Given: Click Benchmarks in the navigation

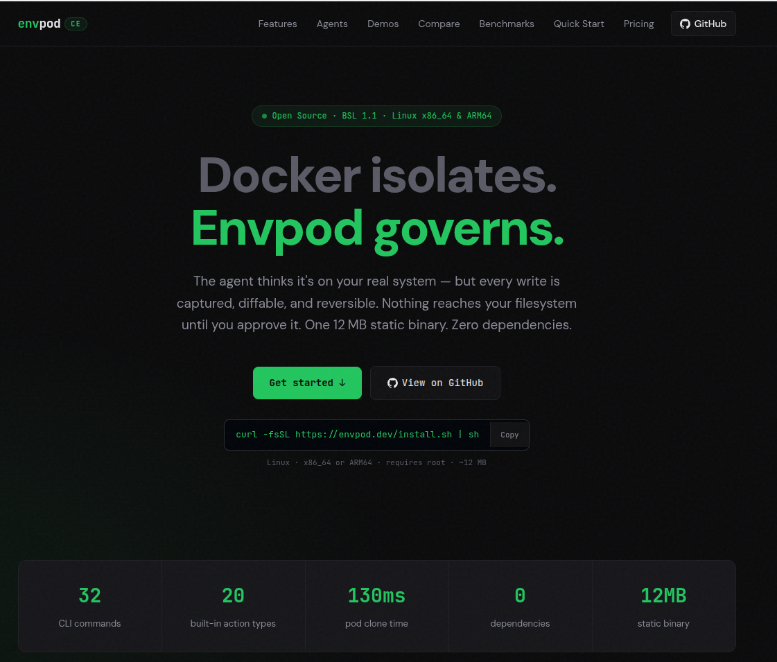Looking at the screenshot, I should tap(507, 23).
